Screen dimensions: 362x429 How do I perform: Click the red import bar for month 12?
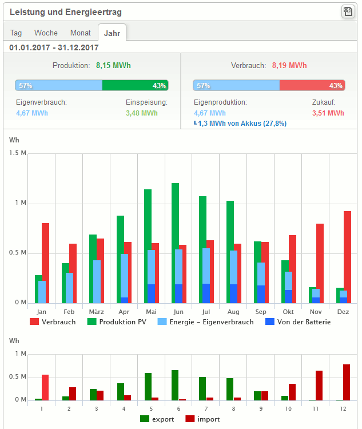[x=346, y=382]
